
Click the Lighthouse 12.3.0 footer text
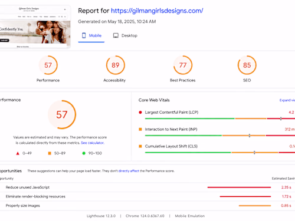click(x=101, y=216)
